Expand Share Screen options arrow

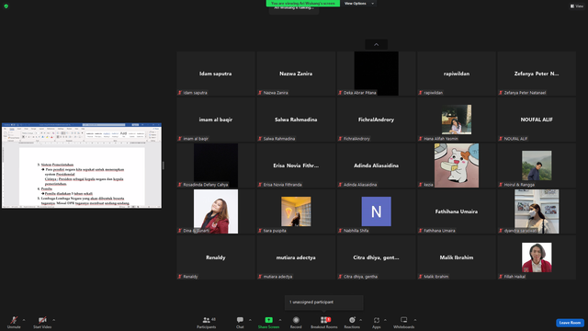280,320
